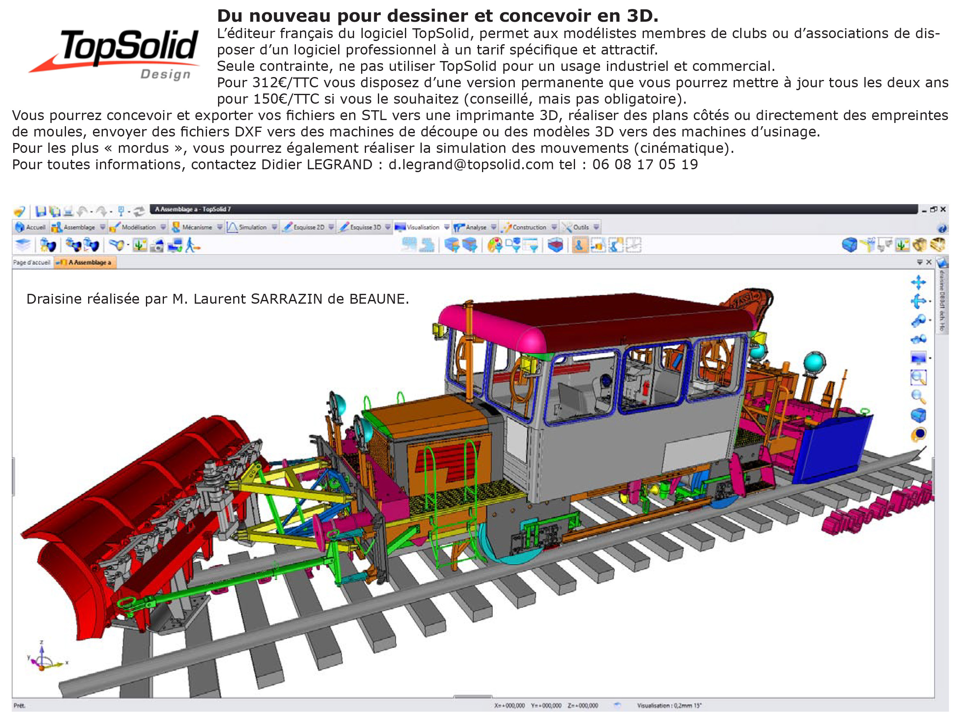
Task: Open the Accueil ribbon tab
Action: [x=30, y=227]
